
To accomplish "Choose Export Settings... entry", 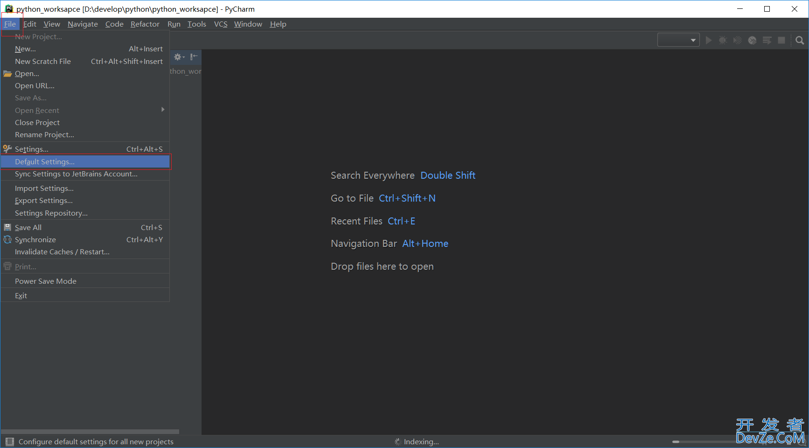I will pos(85,200).
